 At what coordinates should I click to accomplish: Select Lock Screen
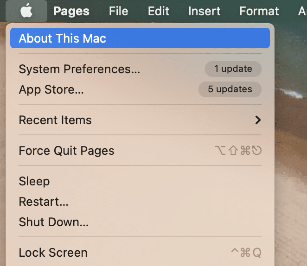point(53,253)
